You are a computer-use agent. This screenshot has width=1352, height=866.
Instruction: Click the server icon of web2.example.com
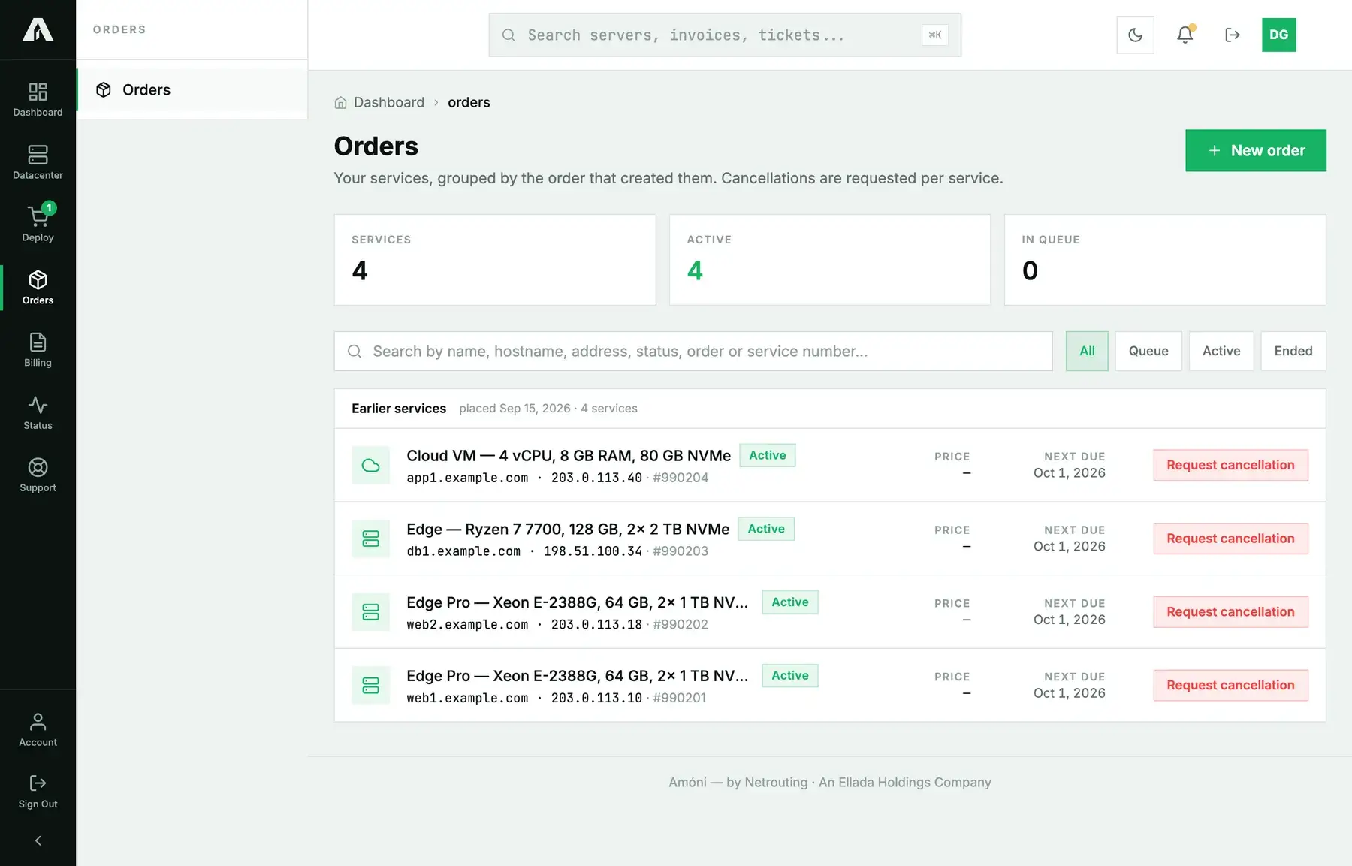coord(370,612)
